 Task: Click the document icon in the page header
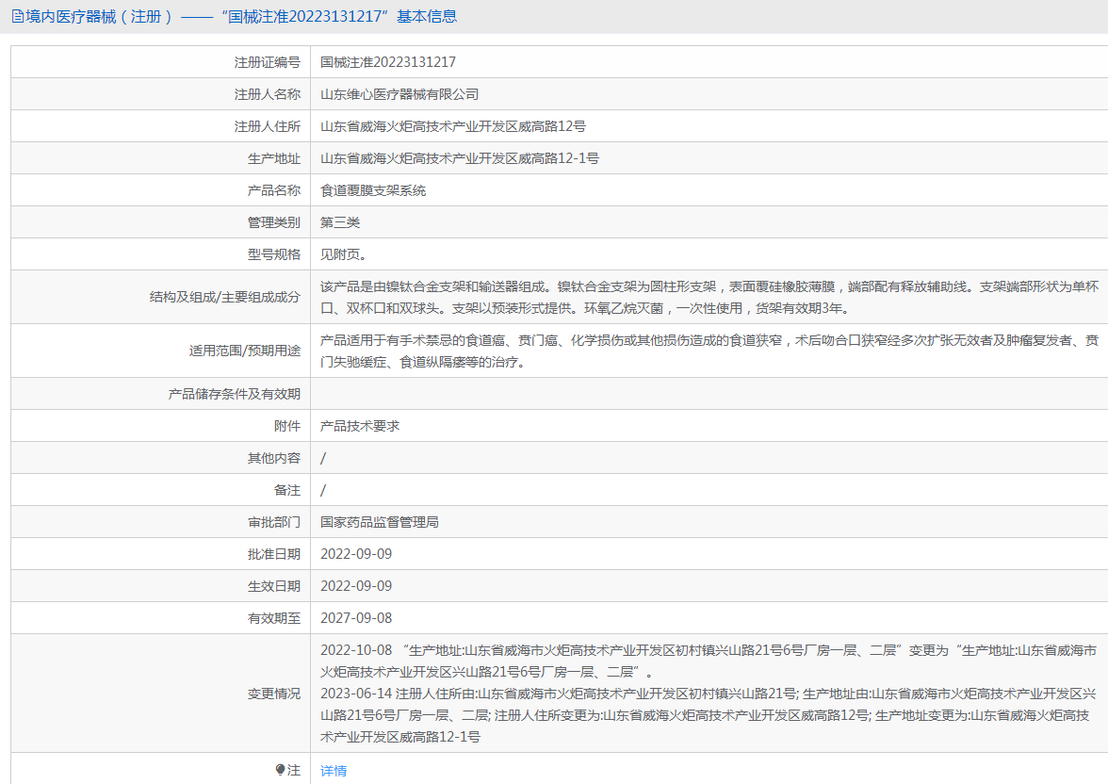(17, 16)
